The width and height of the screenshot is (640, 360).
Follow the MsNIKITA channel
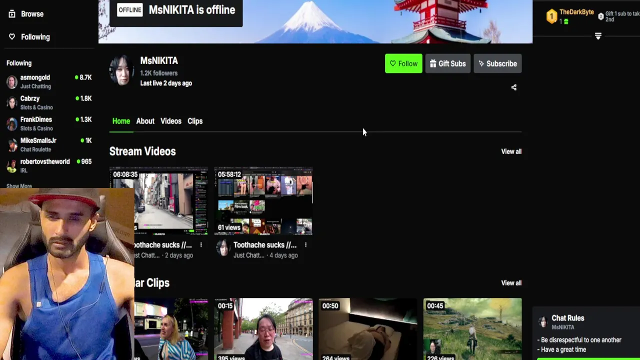(x=403, y=63)
